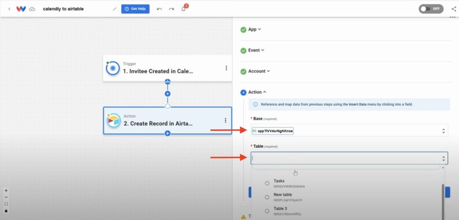Viewport: 459px width, 220px height.
Task: Click the App green checkmark
Action: point(243,30)
